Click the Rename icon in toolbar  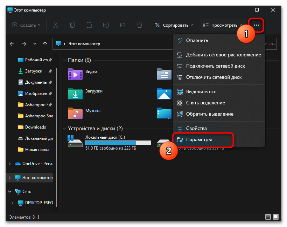click(106, 25)
